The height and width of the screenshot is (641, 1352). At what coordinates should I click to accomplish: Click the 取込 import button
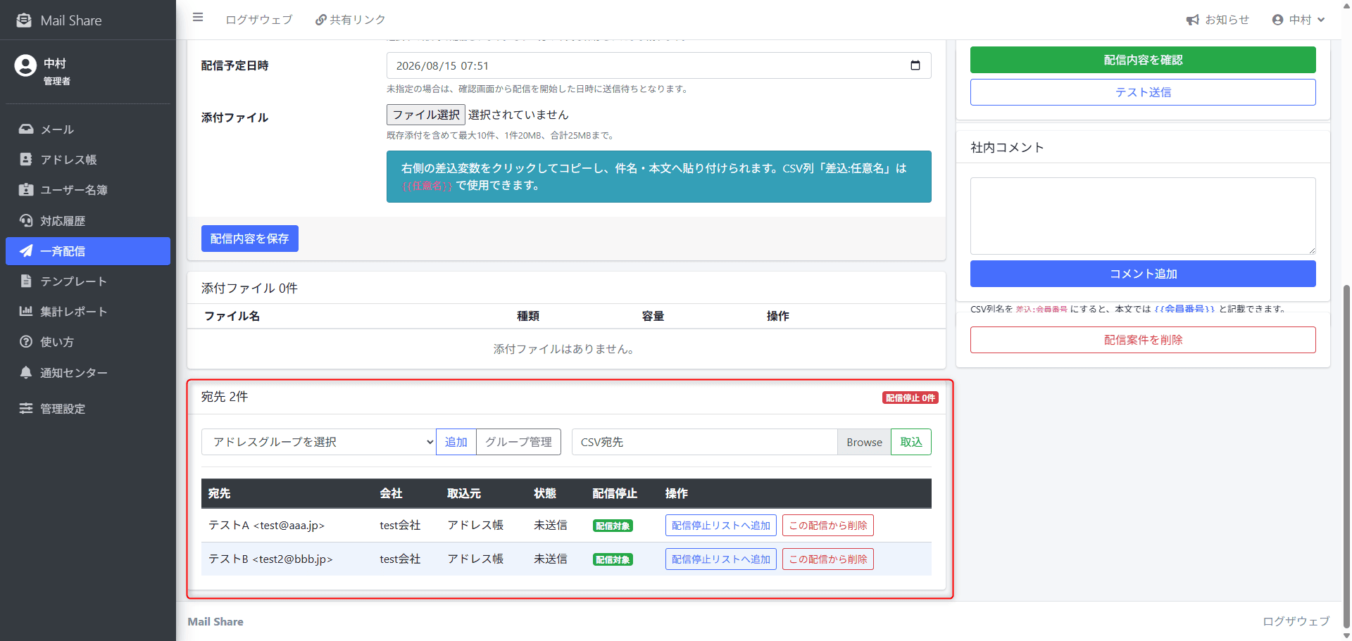pyautogui.click(x=911, y=442)
